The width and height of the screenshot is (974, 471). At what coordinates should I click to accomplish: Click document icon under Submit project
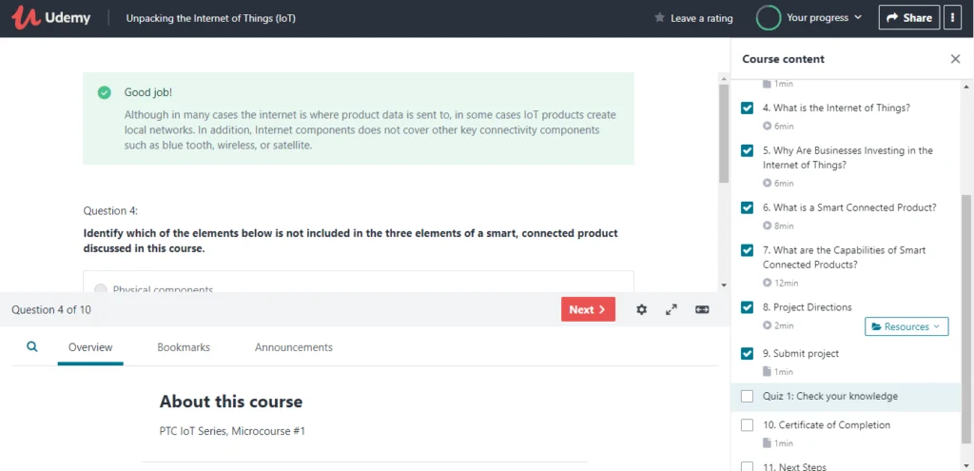[x=768, y=372]
